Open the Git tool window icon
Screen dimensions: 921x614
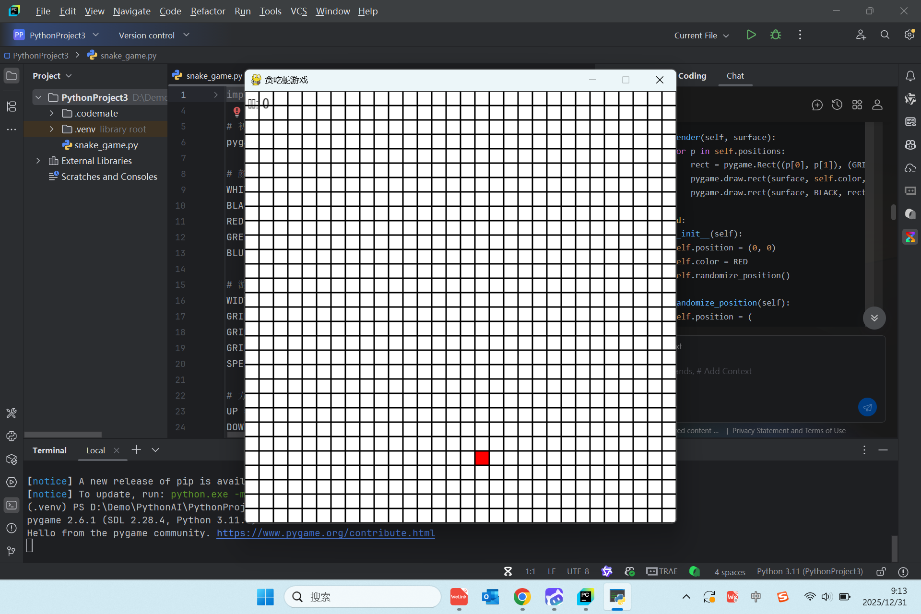(12, 551)
